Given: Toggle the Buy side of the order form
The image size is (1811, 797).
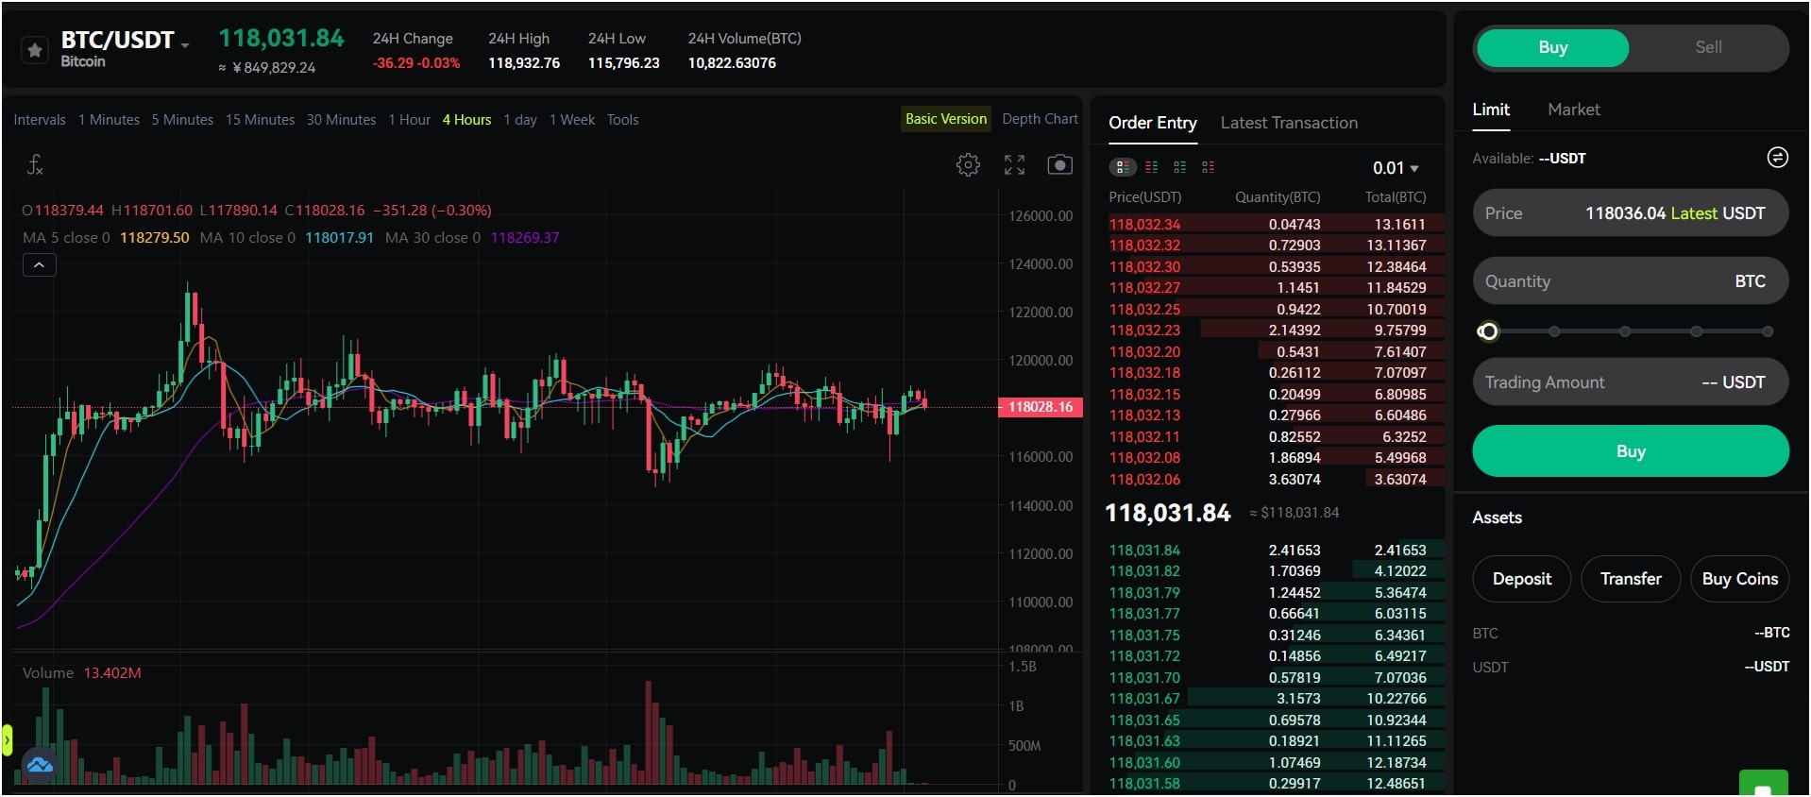Looking at the screenshot, I should pos(1552,47).
